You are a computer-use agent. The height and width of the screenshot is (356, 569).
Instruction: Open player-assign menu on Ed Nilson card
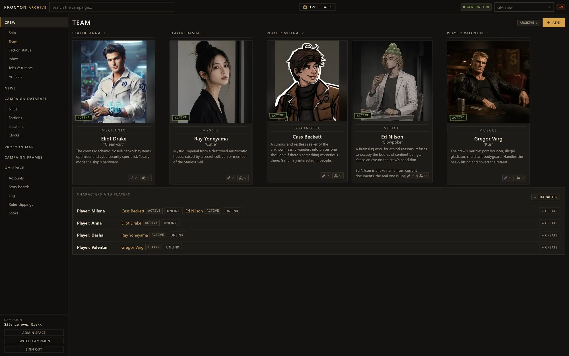click(423, 176)
